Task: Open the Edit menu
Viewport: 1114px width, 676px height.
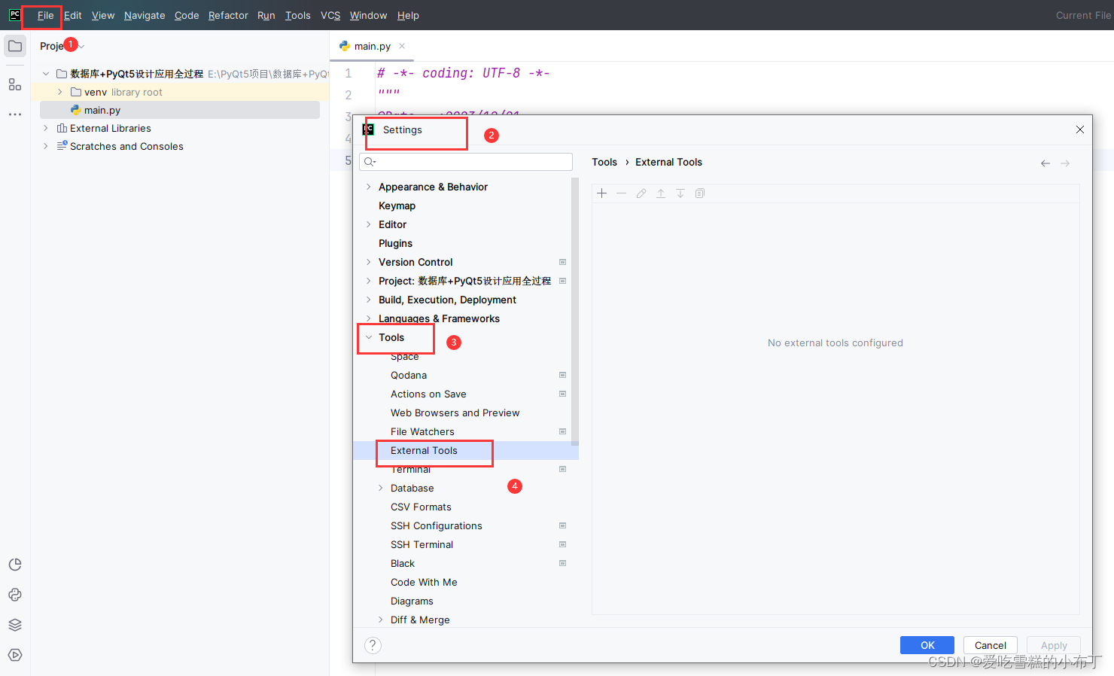Action: [x=73, y=15]
